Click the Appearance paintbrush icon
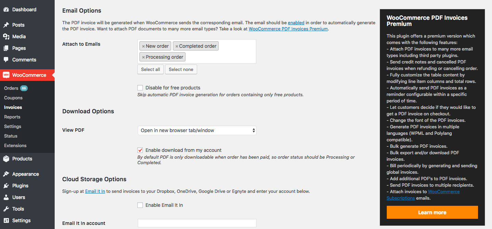This screenshot has width=492, height=229. click(6, 174)
